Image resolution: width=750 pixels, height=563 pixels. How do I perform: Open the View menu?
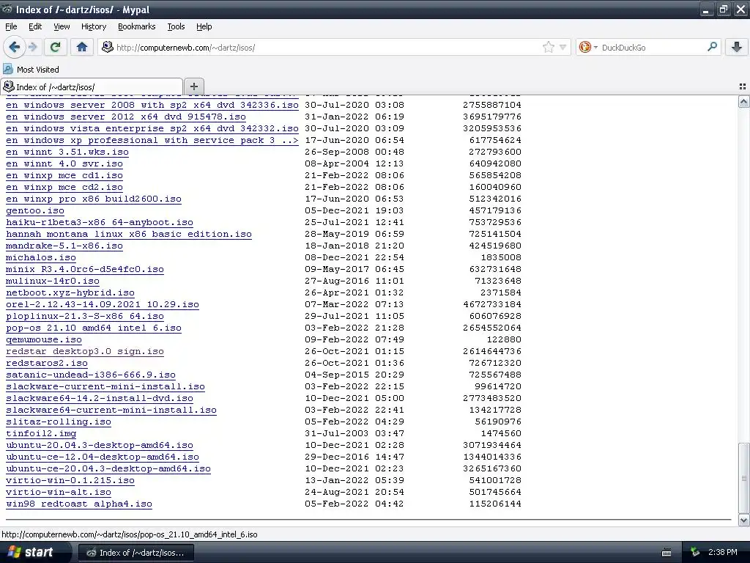point(62,27)
